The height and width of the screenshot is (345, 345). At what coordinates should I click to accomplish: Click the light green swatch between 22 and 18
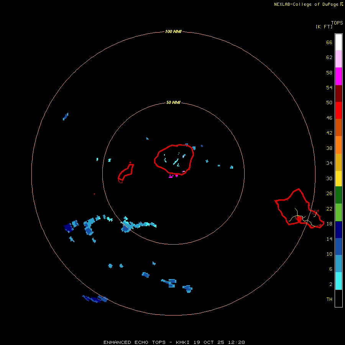pos(338,212)
